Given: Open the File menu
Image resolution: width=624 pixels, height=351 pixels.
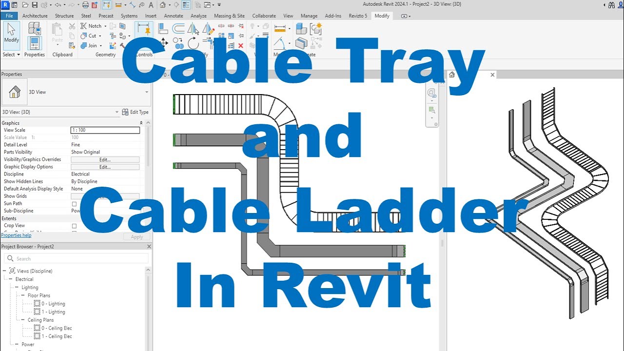Looking at the screenshot, I should point(9,16).
